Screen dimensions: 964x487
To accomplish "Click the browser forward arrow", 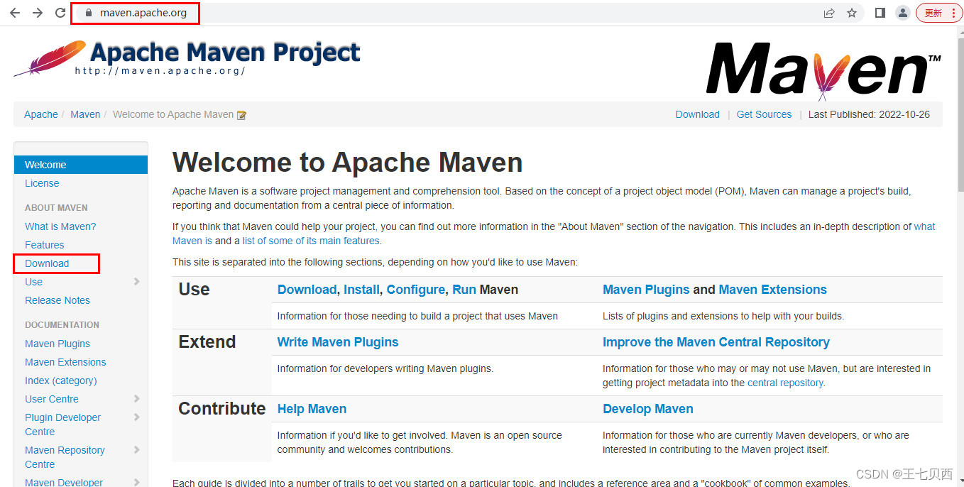I will (x=38, y=13).
